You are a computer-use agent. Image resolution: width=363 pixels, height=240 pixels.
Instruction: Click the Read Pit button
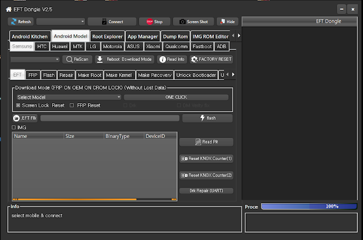point(206,142)
